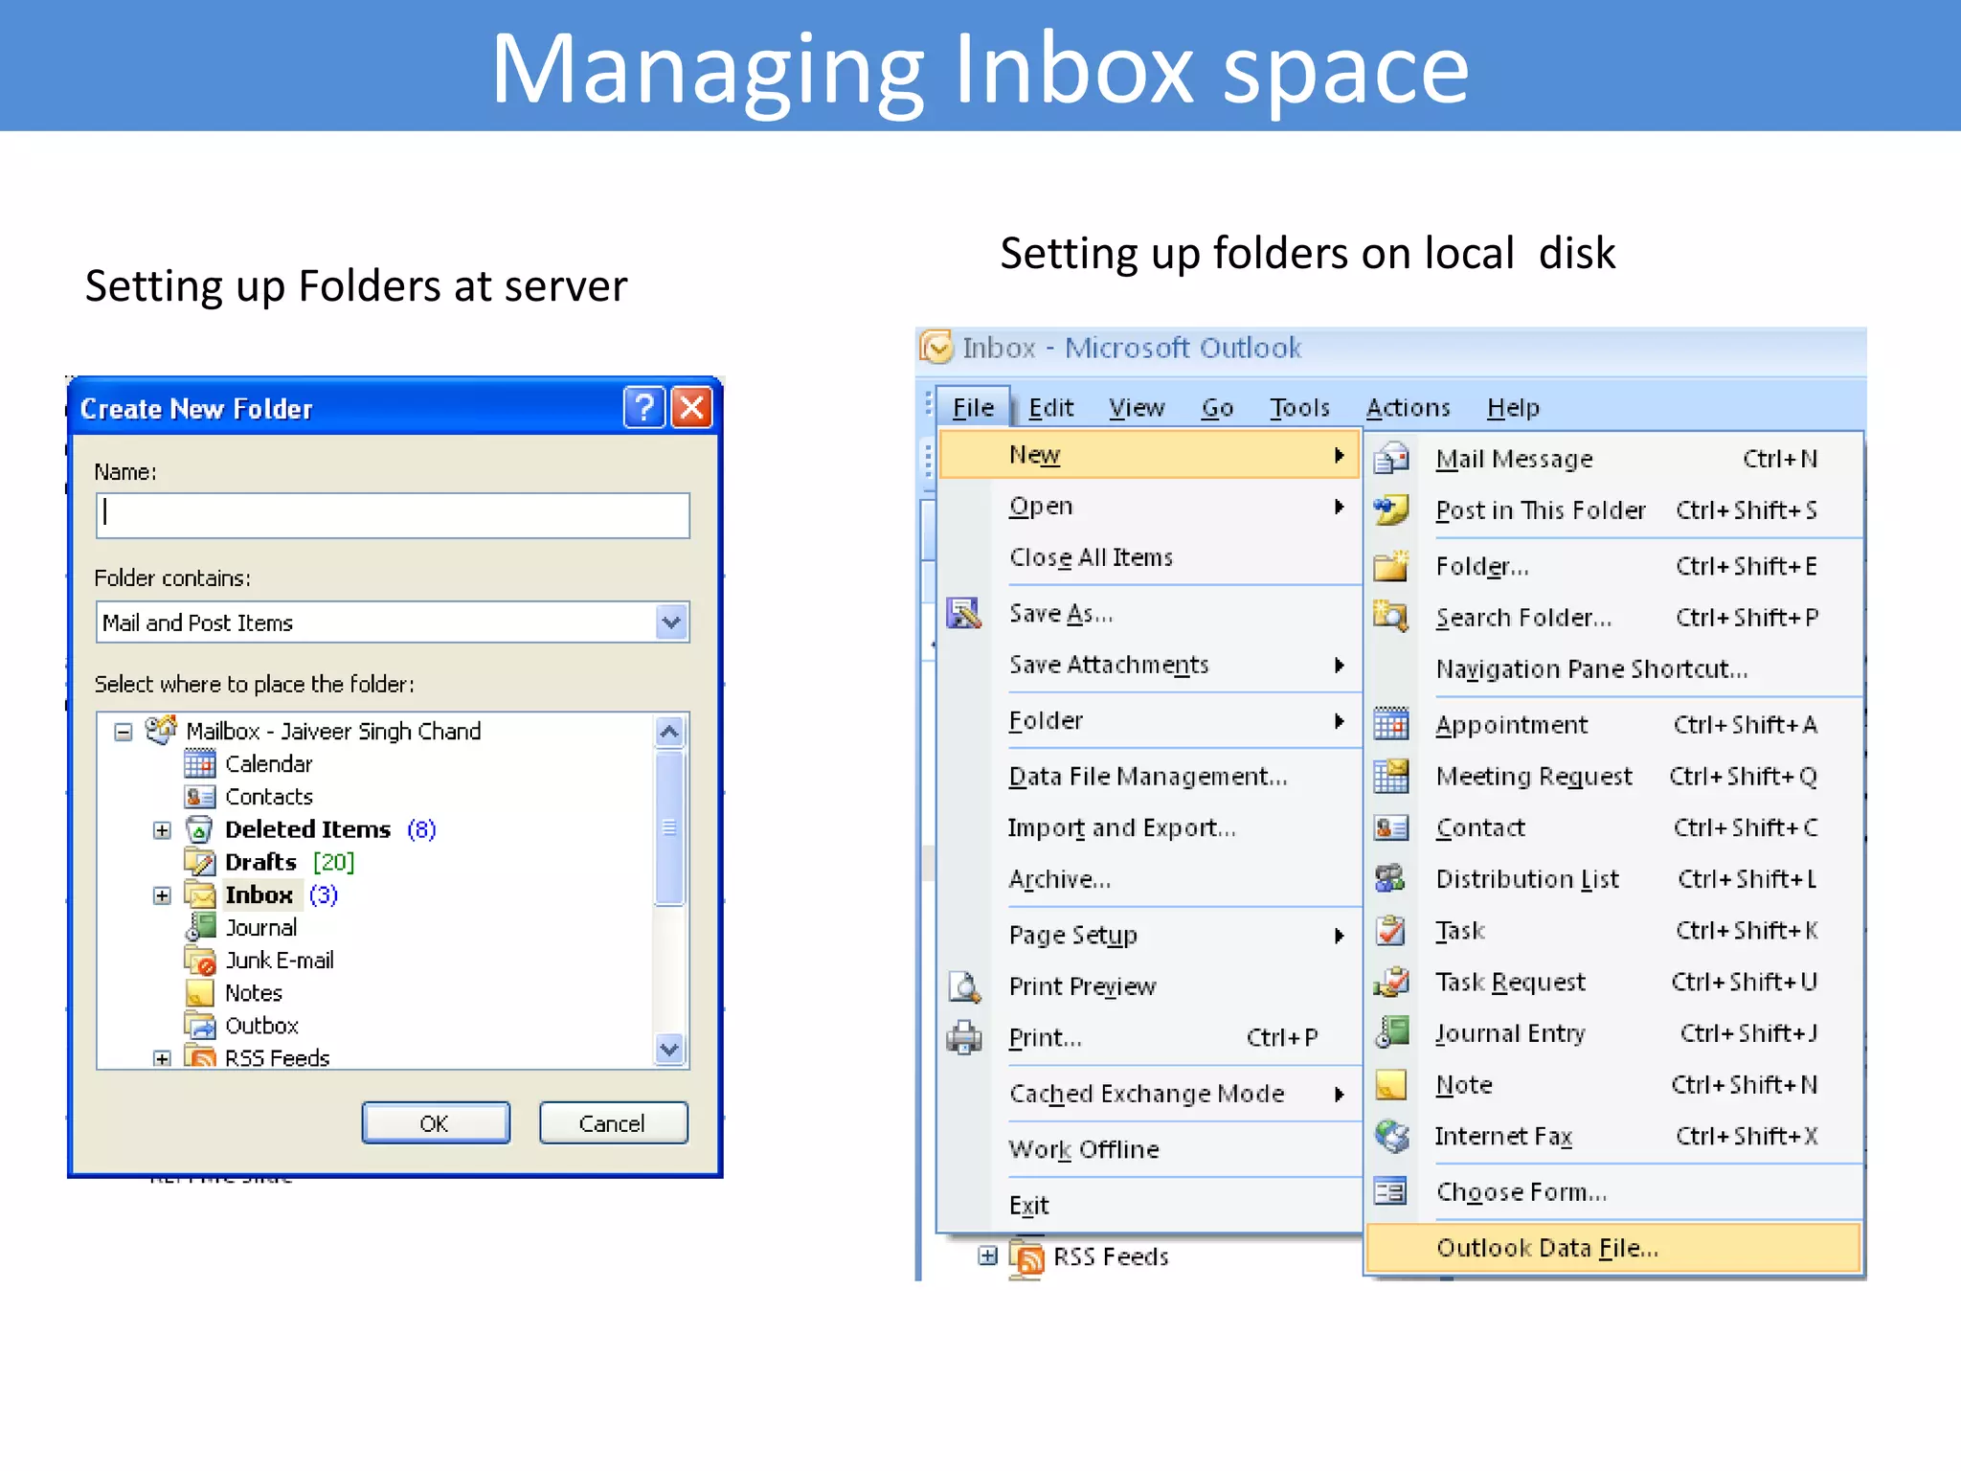Image resolution: width=1961 pixels, height=1471 pixels.
Task: Choose Exit from File menu
Action: 1150,1205
